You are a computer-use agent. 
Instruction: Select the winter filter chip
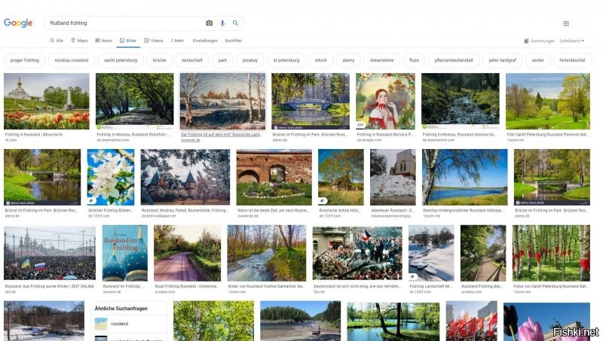[537, 60]
